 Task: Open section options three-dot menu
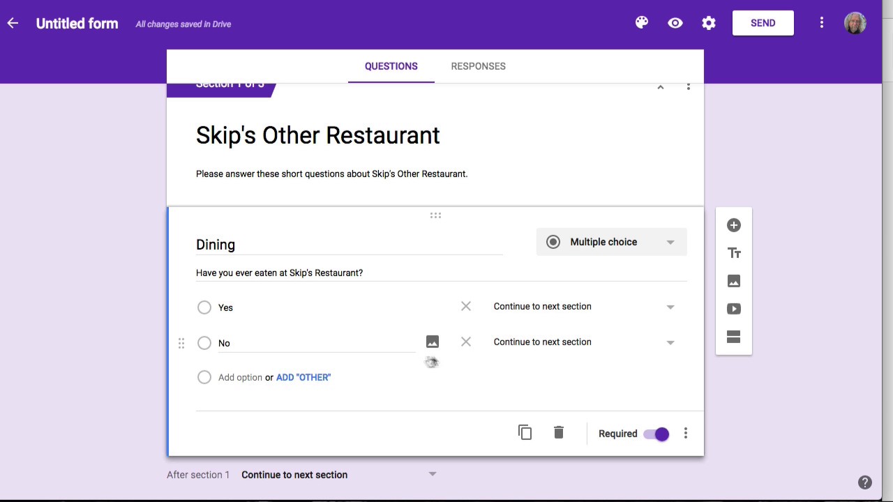[689, 86]
